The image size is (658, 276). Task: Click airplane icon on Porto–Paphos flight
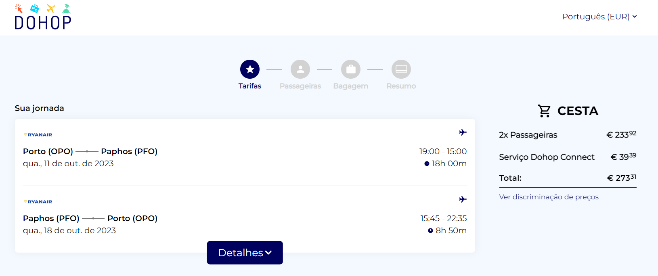pos(463,132)
